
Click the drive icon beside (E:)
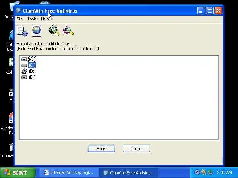click(24, 78)
